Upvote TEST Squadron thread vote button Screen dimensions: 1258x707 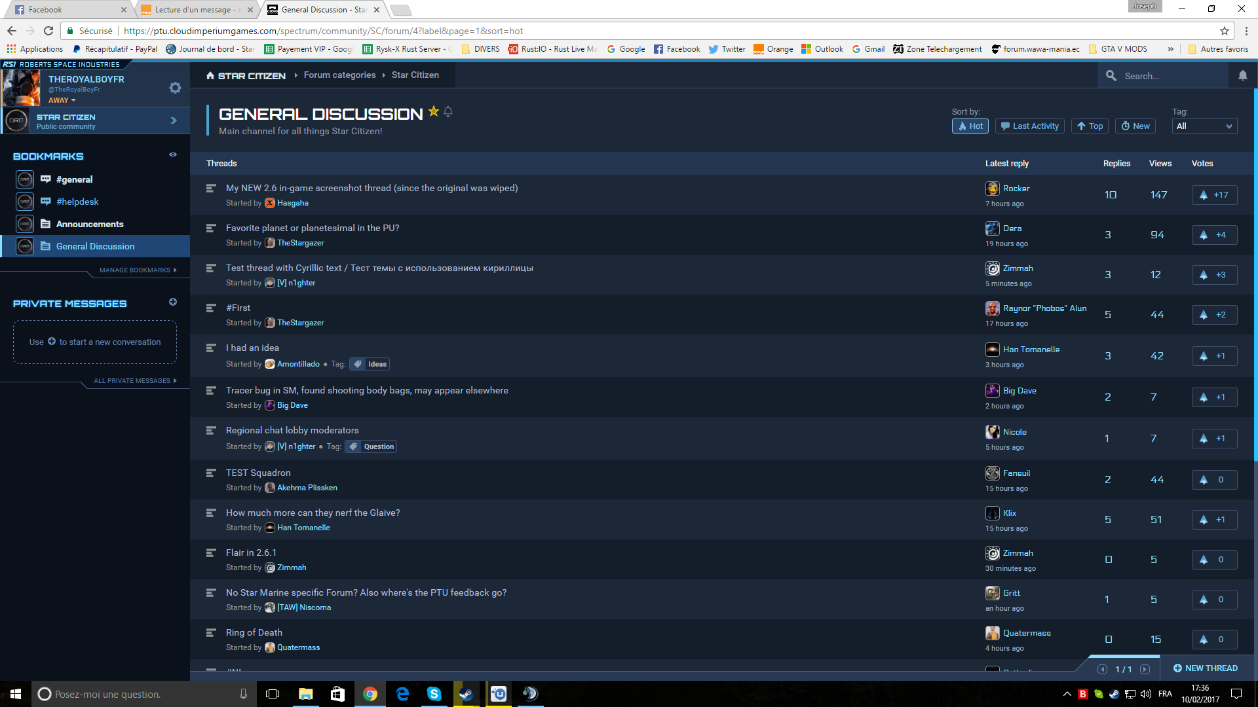coord(1214,480)
